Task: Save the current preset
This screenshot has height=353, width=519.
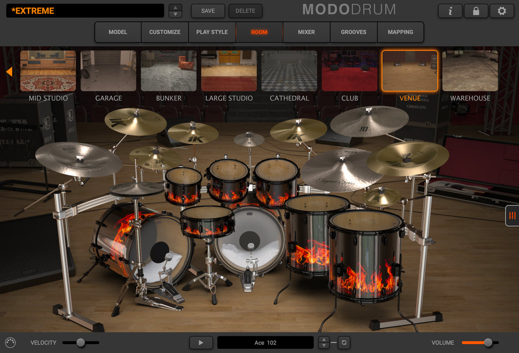Action: pyautogui.click(x=208, y=11)
